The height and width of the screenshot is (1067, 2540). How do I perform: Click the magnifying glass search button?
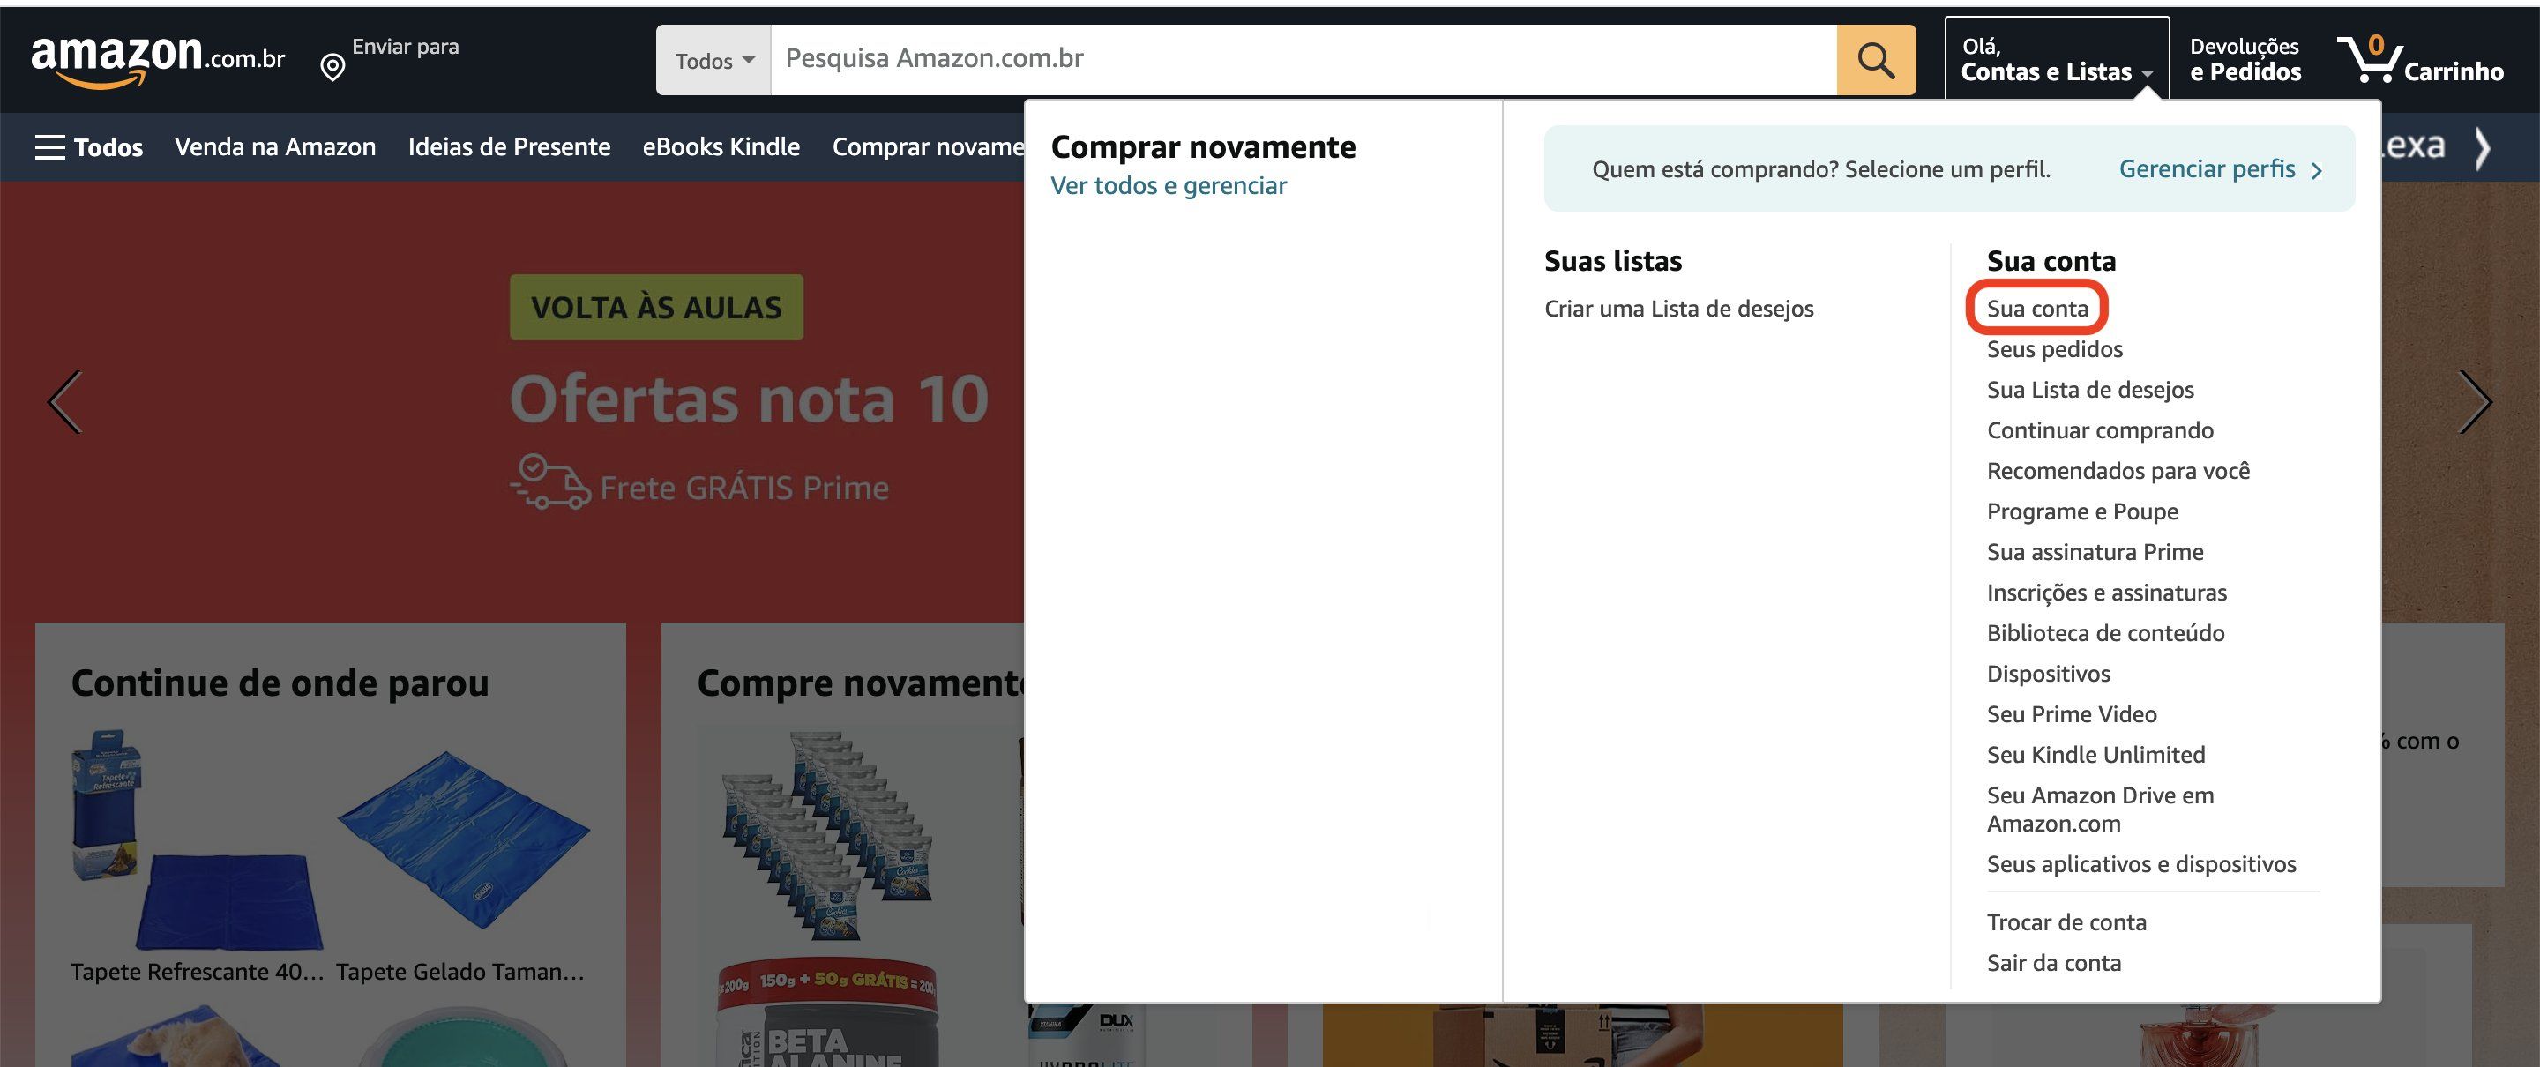coord(1875,60)
